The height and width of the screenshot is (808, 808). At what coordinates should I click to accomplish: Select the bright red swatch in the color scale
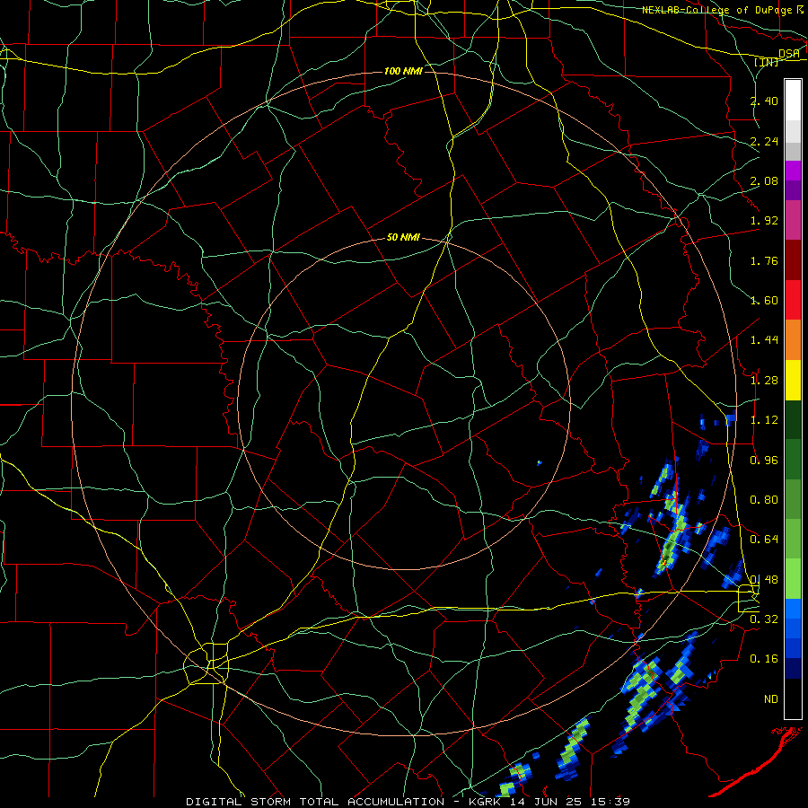[793, 300]
